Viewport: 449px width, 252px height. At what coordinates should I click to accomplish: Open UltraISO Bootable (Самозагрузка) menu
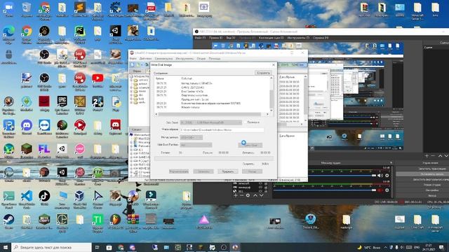point(163,59)
